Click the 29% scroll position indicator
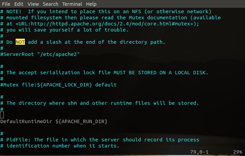245x156 pixels. (238, 152)
